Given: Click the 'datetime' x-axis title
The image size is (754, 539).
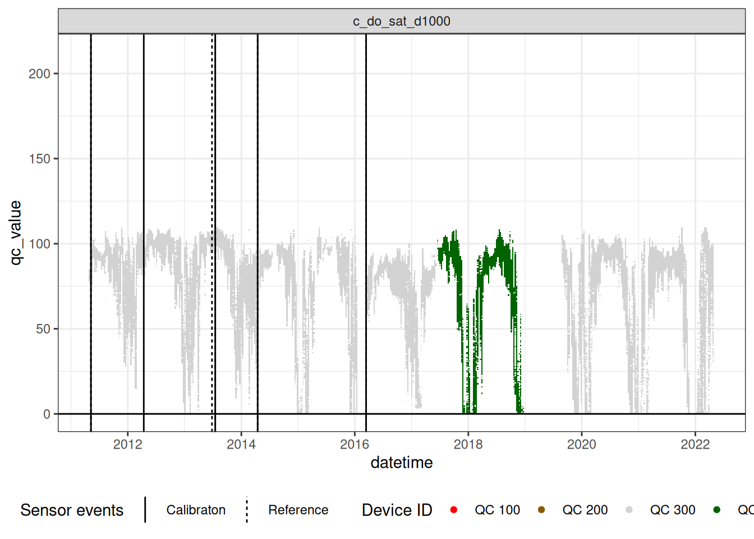Looking at the screenshot, I should click(401, 463).
